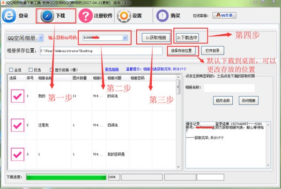This screenshot has height=189, width=281.
Task: Sort by 图片数量 column header
Action: tap(80, 78)
